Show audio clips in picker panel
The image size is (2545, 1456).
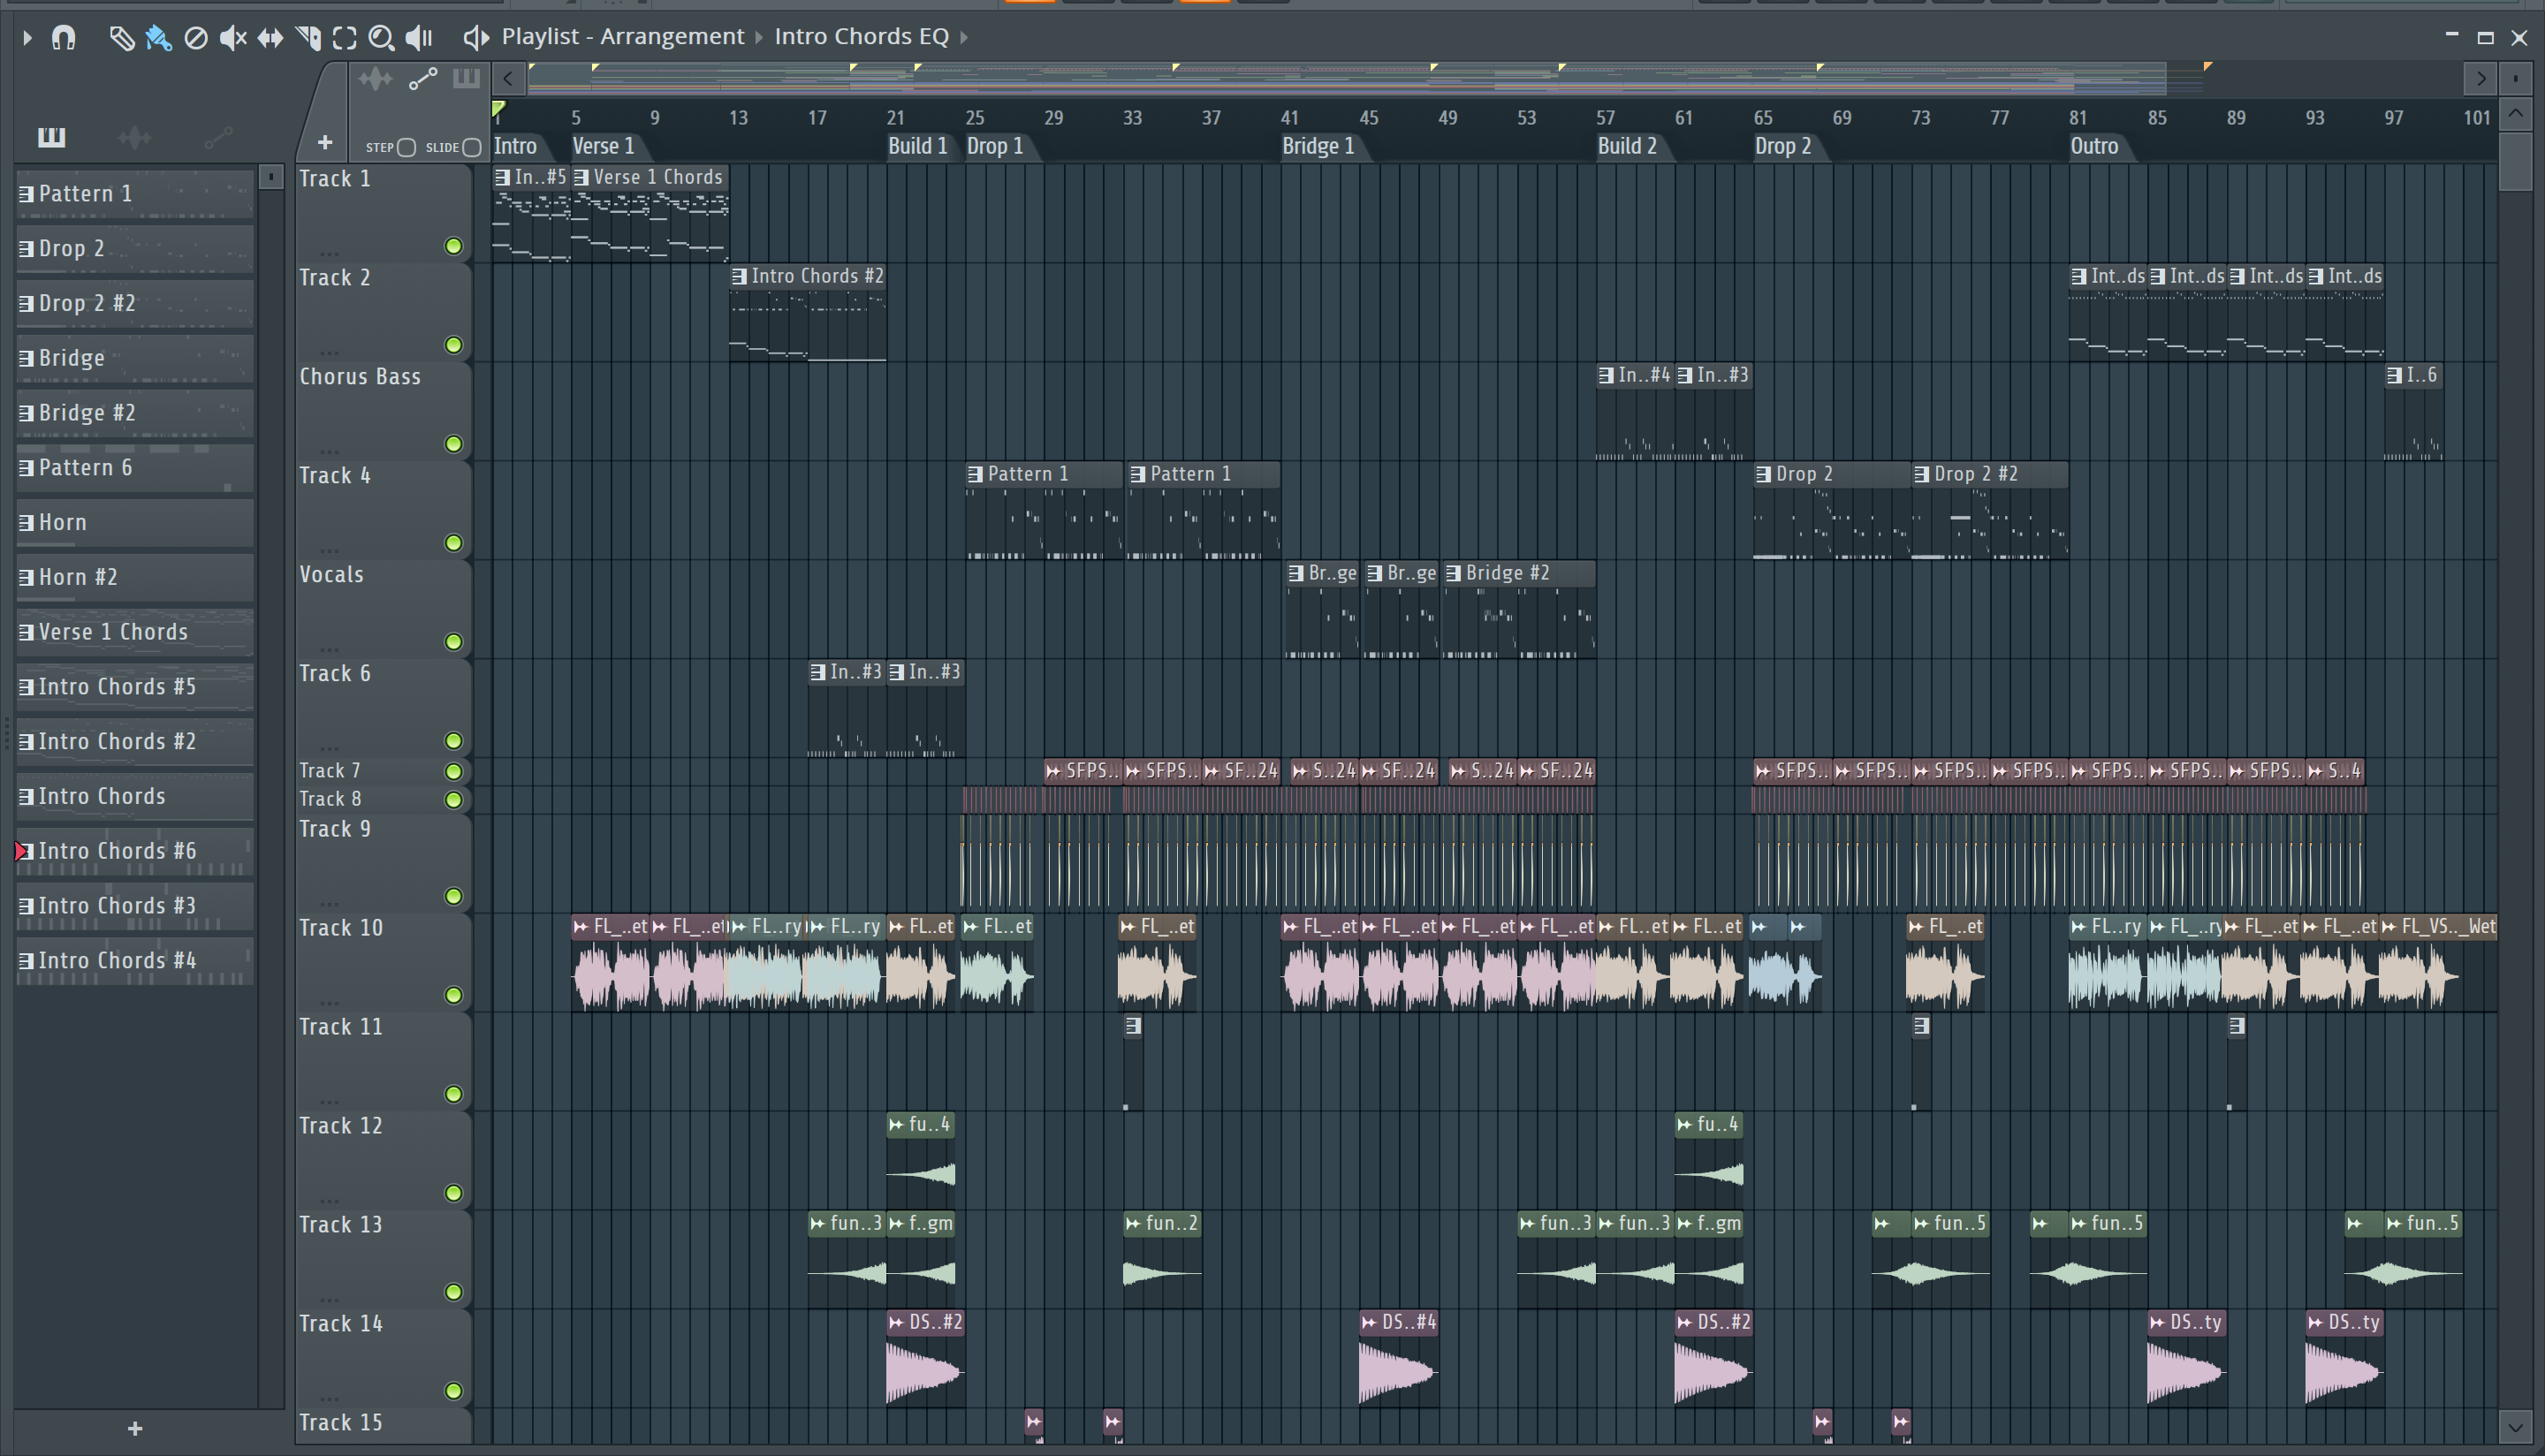[134, 137]
